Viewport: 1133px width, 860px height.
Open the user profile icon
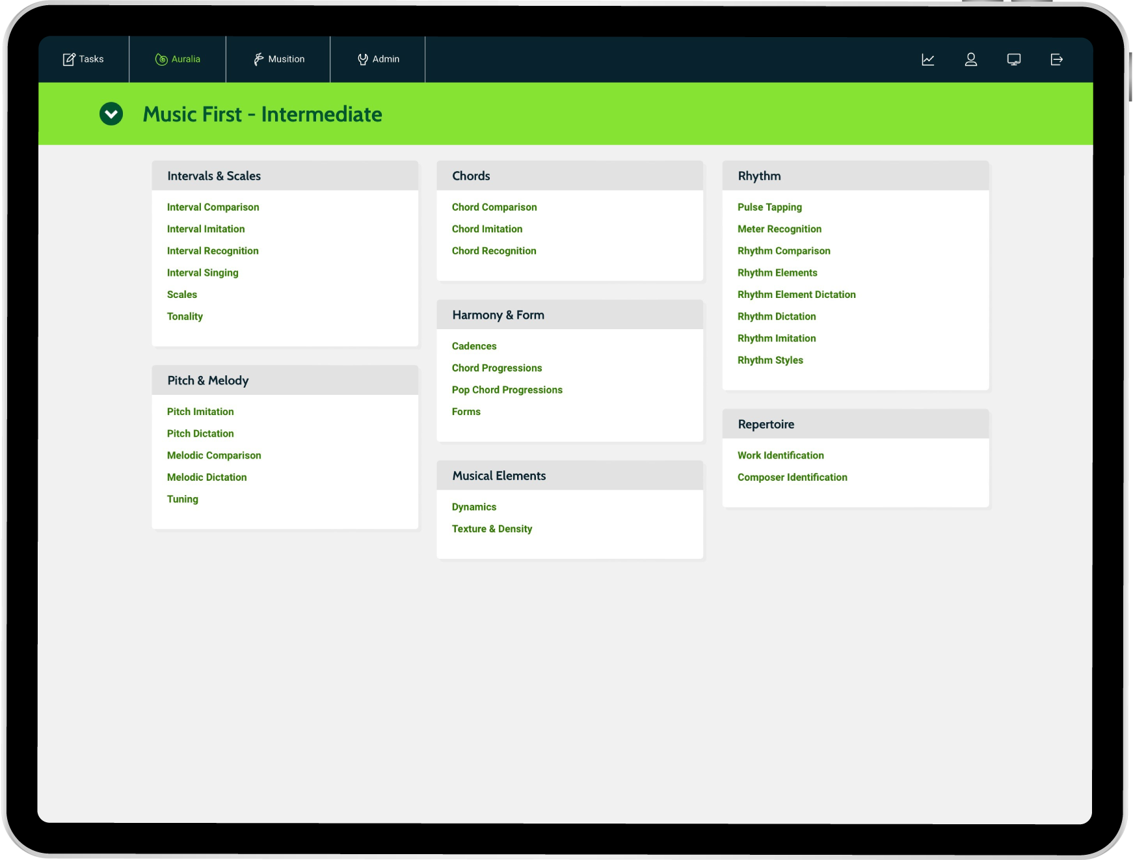tap(971, 60)
